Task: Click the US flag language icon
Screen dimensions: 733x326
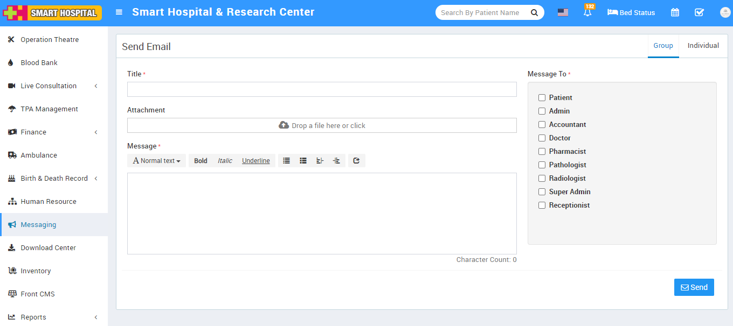Action: (563, 12)
